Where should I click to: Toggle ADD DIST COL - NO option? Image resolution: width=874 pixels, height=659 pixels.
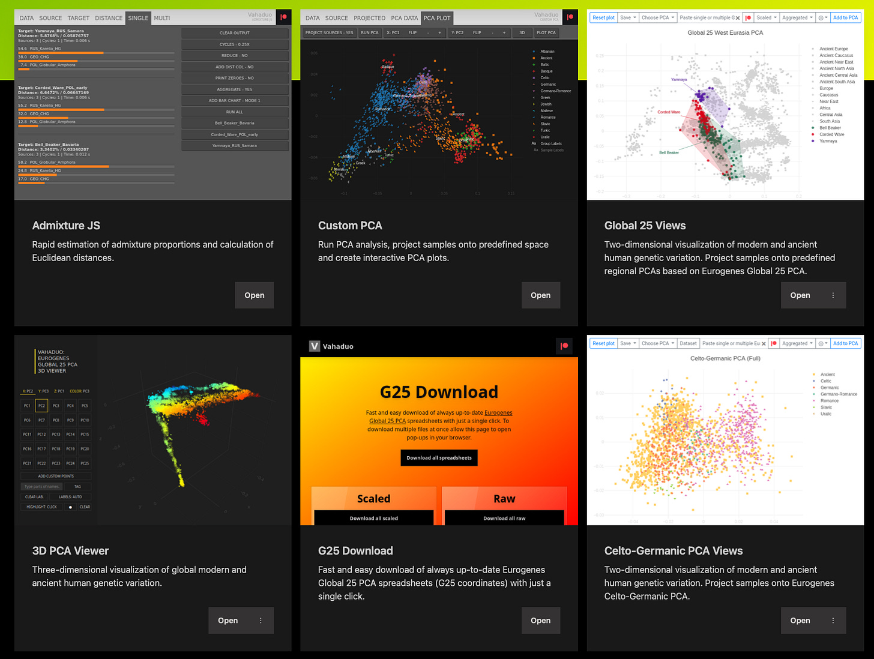tap(235, 67)
